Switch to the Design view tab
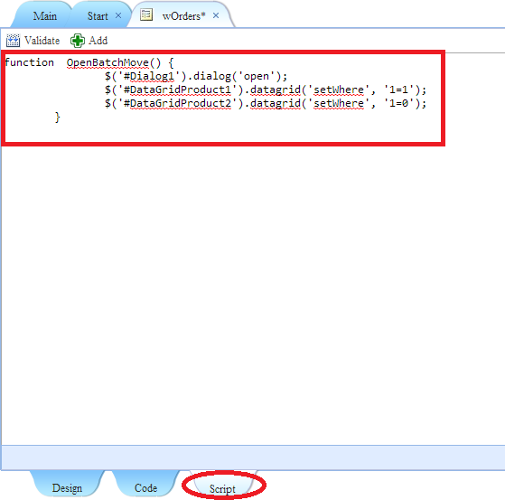Image resolution: width=505 pixels, height=500 pixels. (x=67, y=487)
